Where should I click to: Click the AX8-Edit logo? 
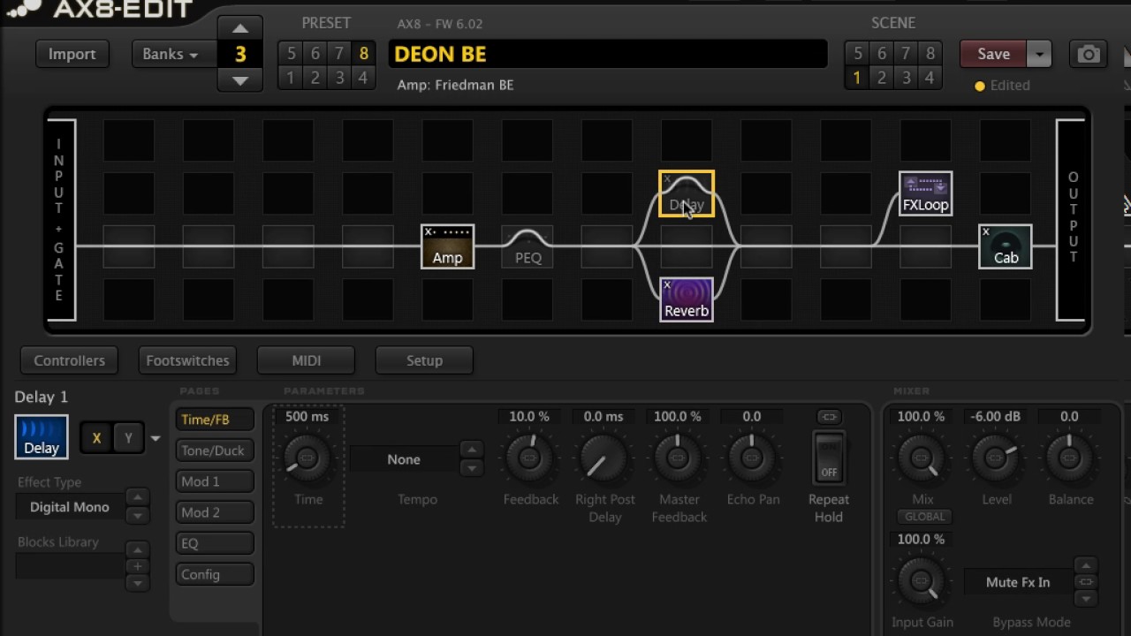[99, 10]
